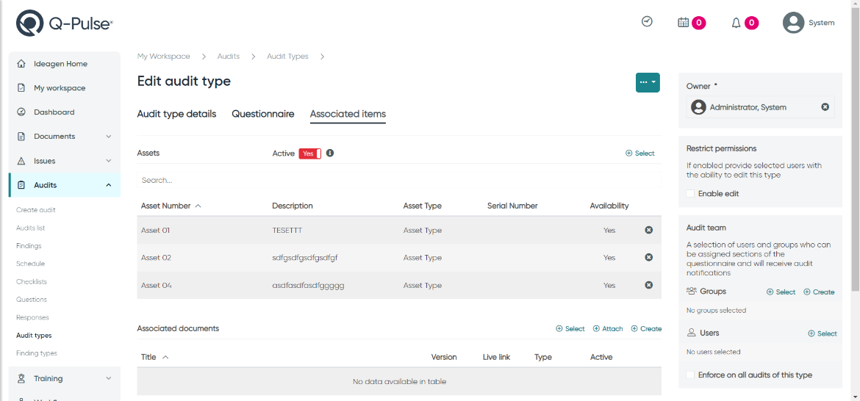Click Create for Associated documents
This screenshot has width=860, height=401.
(646, 329)
